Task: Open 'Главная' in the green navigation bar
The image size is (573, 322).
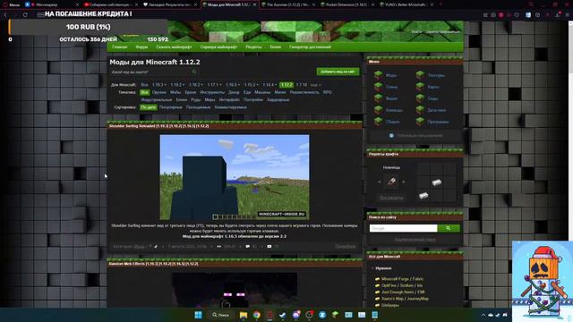Action: pos(119,47)
